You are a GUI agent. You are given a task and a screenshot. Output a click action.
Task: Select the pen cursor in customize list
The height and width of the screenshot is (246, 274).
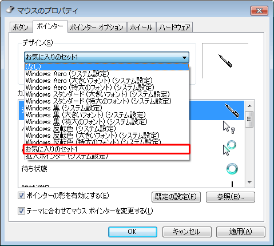pyautogui.click(x=232, y=110)
